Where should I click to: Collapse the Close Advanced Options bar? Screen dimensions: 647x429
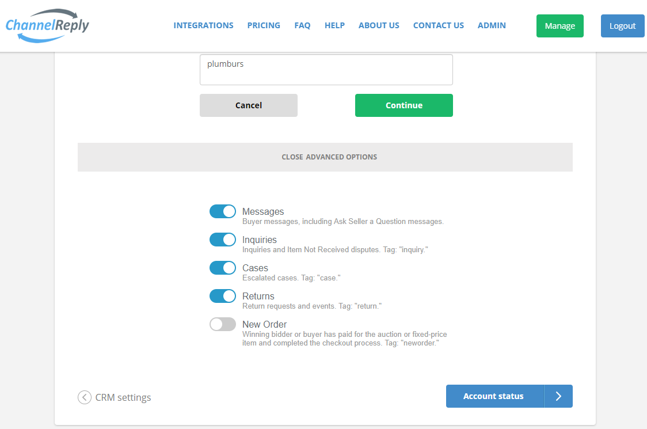point(325,157)
